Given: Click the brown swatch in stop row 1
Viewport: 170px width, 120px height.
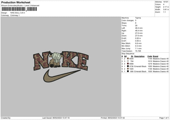Looking at the screenshot, I should coord(128,59).
